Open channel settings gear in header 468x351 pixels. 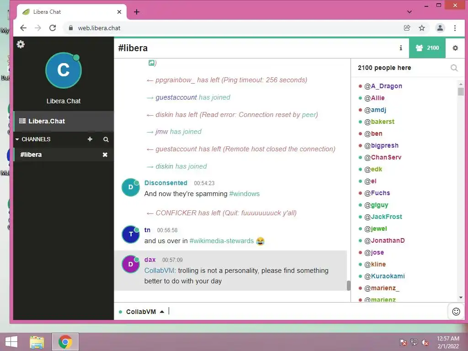click(455, 48)
